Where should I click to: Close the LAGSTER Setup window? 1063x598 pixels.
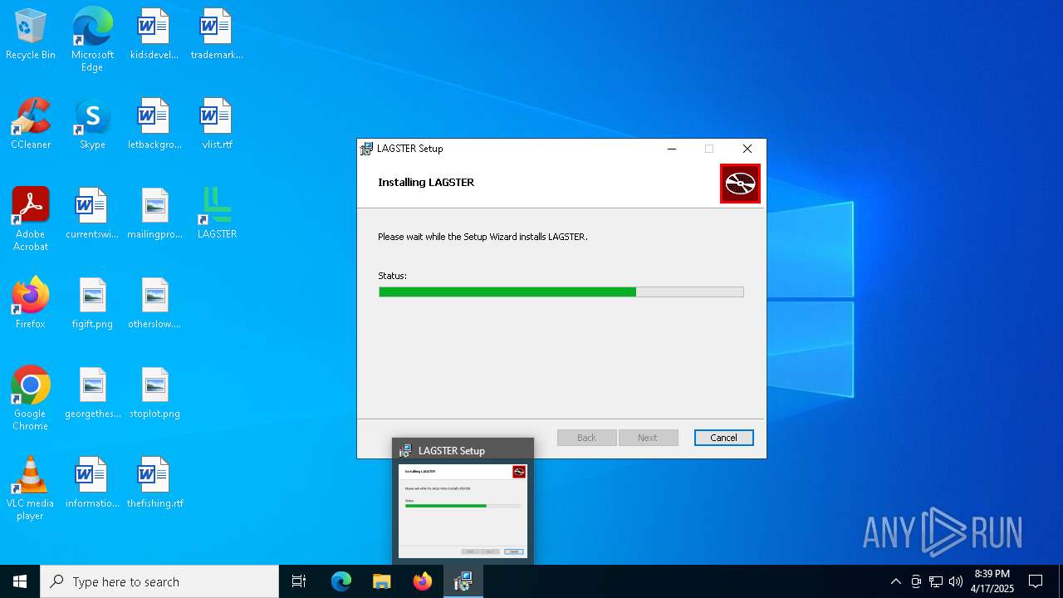[x=747, y=149]
